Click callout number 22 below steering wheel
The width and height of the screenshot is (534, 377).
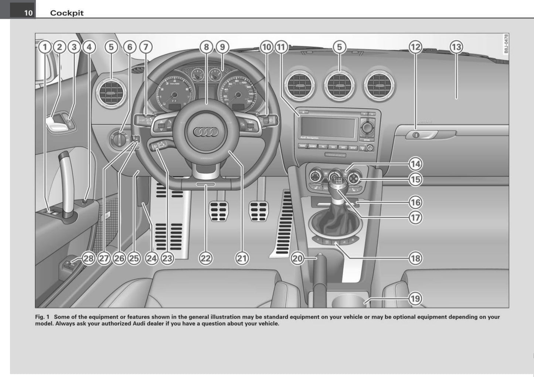tap(206, 258)
